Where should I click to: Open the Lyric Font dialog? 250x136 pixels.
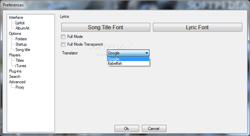[x=197, y=27]
